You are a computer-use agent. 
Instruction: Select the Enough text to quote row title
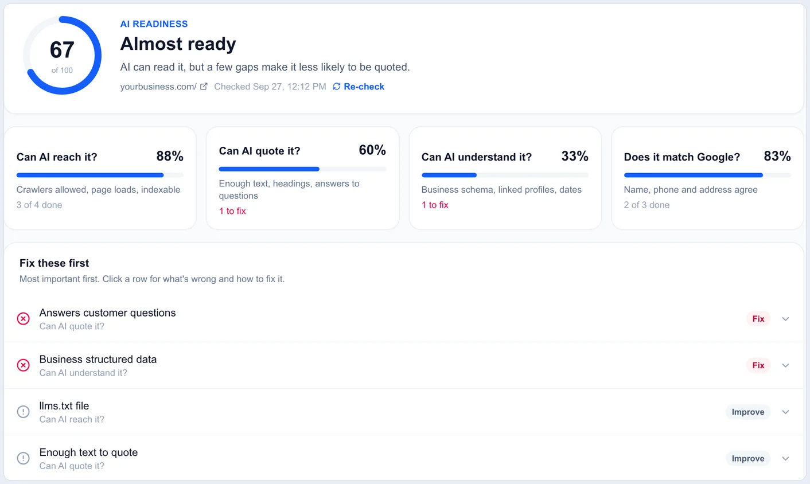pyautogui.click(x=88, y=452)
